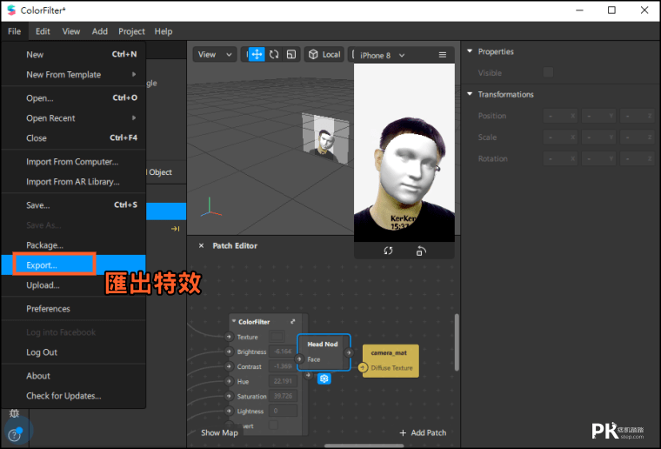Click Add Patch button
Screen dimensions: 661x449
click(423, 432)
